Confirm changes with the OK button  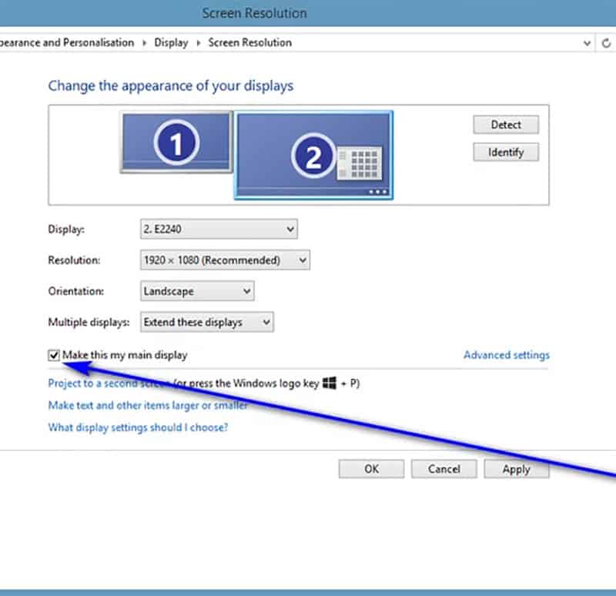coord(370,469)
